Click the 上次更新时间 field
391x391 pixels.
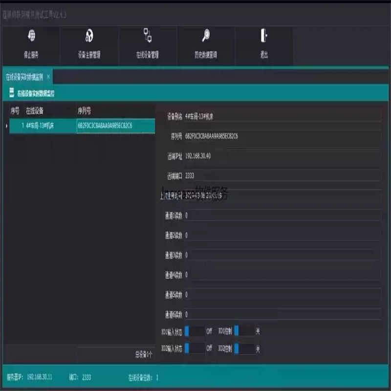click(283, 195)
